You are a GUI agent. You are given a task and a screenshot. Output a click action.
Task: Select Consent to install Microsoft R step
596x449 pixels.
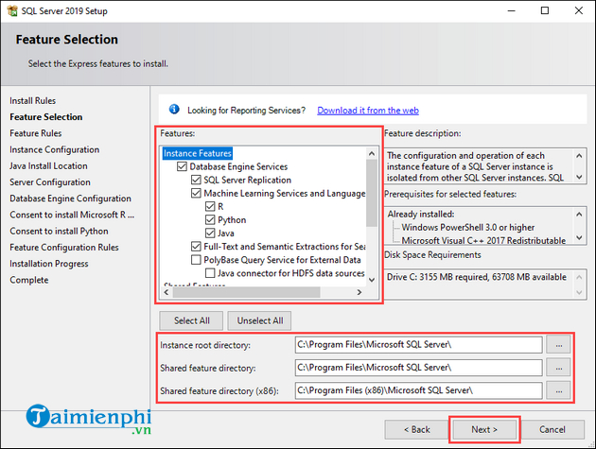point(72,215)
